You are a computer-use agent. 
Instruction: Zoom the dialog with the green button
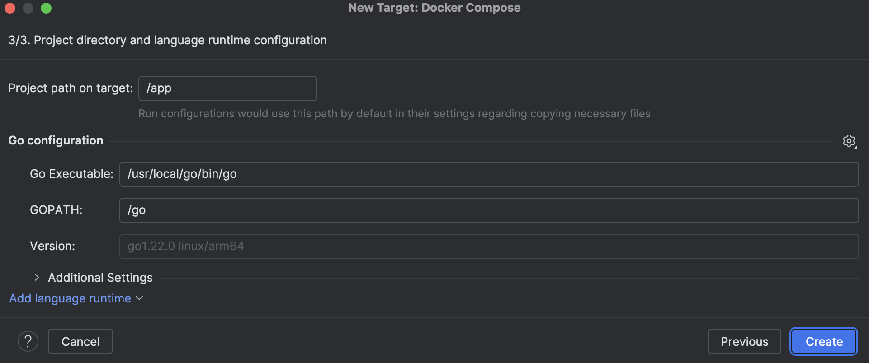click(x=46, y=8)
